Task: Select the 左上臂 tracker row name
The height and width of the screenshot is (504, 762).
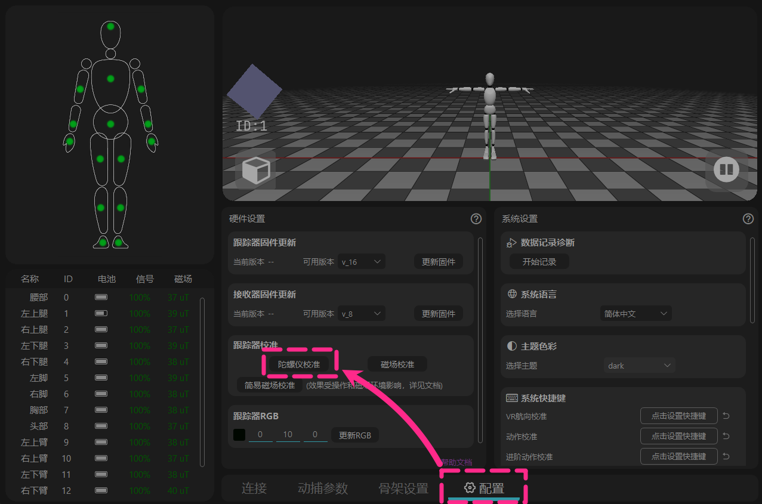Action: coord(35,442)
